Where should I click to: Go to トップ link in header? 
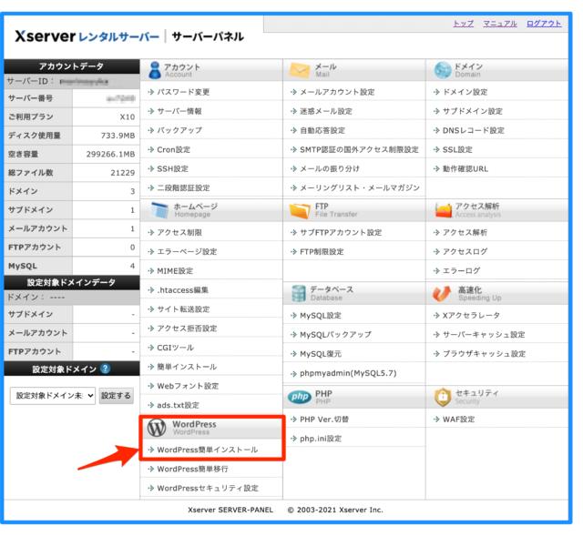[463, 24]
